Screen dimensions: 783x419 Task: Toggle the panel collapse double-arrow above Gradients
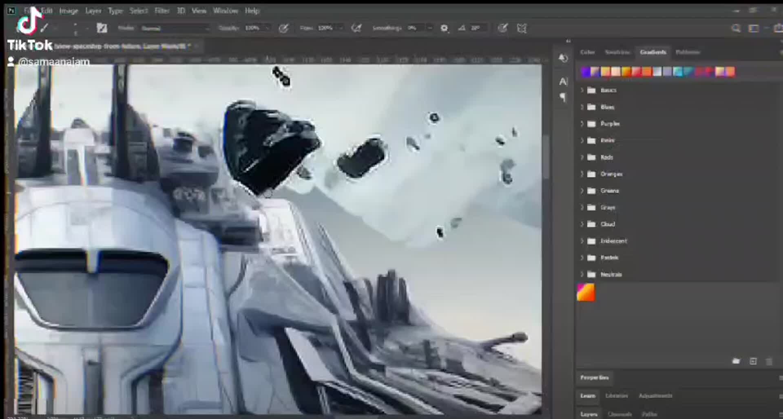tap(568, 41)
